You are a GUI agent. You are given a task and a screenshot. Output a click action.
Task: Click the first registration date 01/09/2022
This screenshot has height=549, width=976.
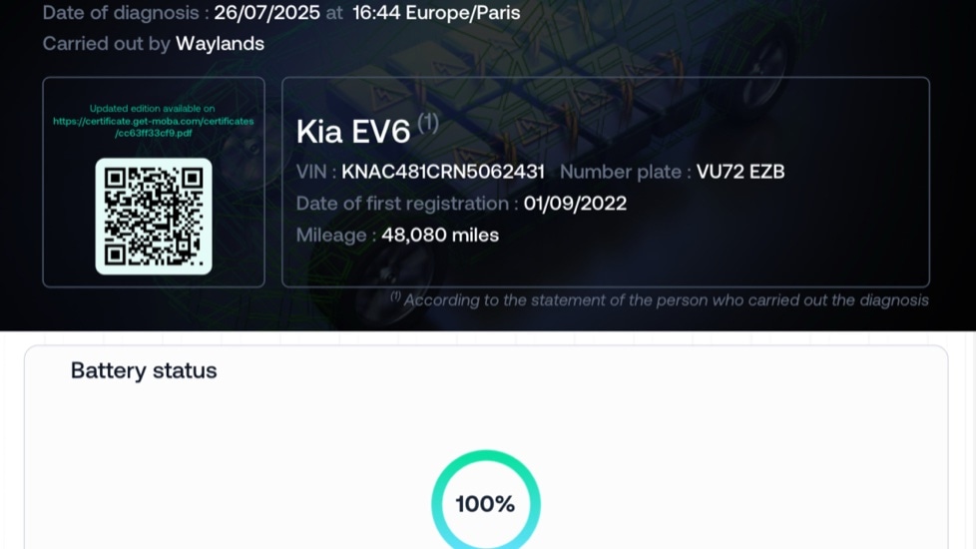click(575, 204)
